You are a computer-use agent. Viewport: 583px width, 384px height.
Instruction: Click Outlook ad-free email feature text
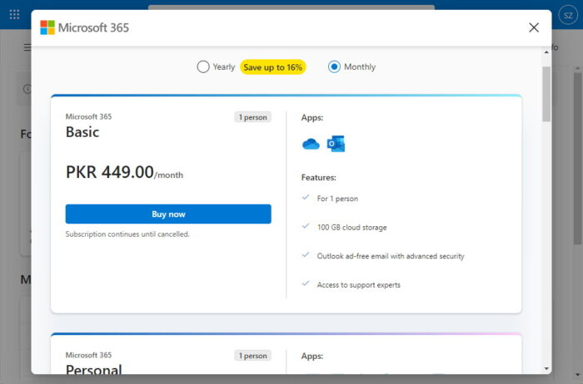coord(391,256)
